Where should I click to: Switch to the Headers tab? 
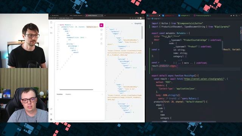pyautogui.click(x=68, y=94)
